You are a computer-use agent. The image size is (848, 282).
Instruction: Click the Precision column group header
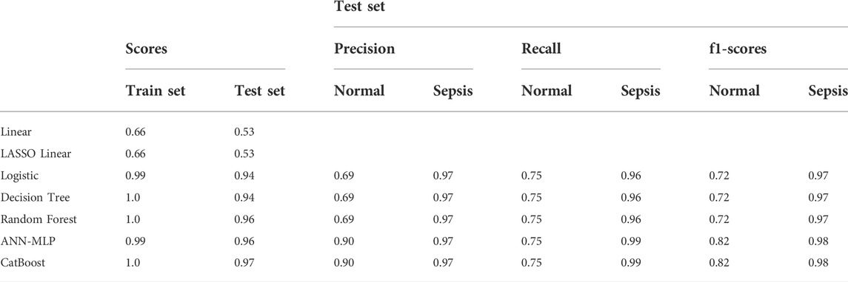point(364,49)
